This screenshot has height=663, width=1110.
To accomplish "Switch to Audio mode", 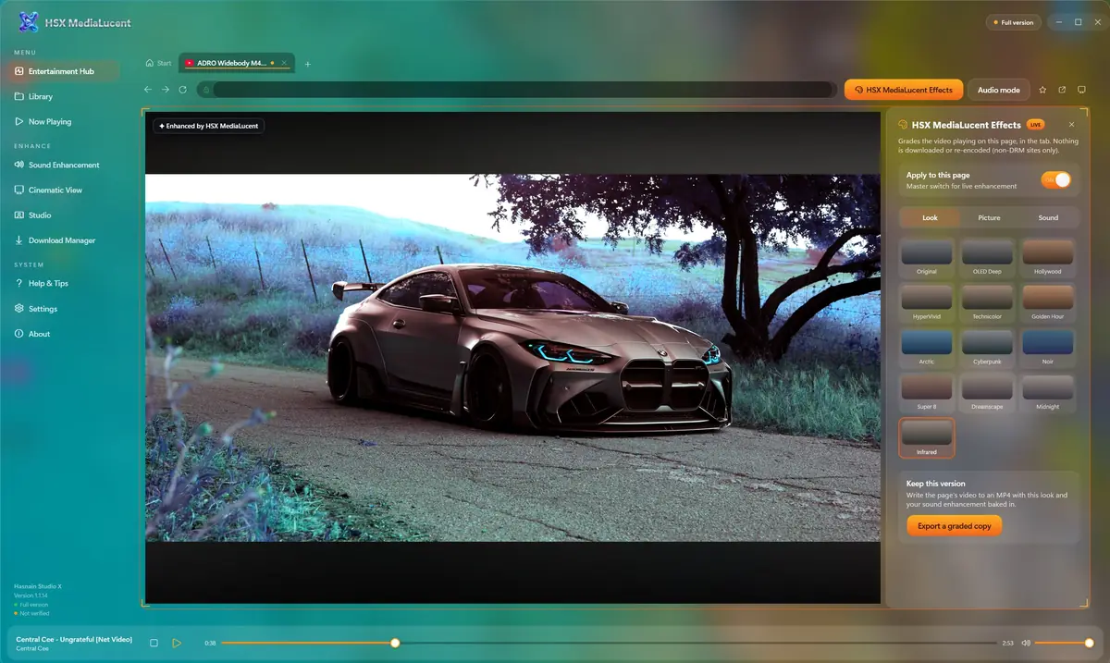I will [x=999, y=90].
